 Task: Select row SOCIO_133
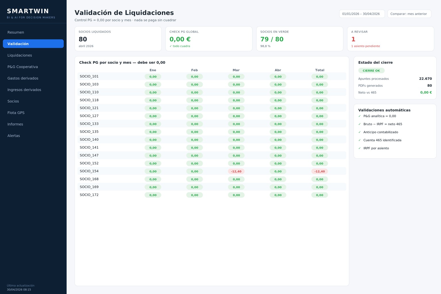pyautogui.click(x=212, y=124)
